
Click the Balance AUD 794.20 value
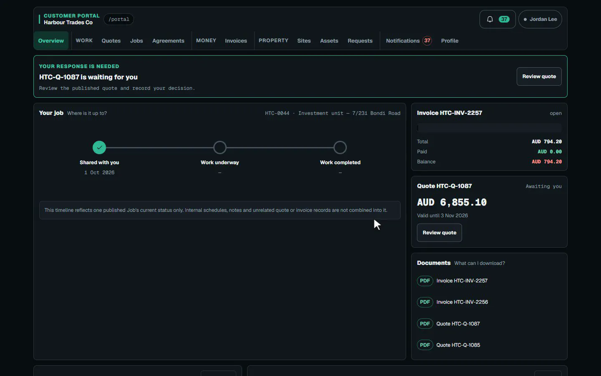click(x=547, y=162)
